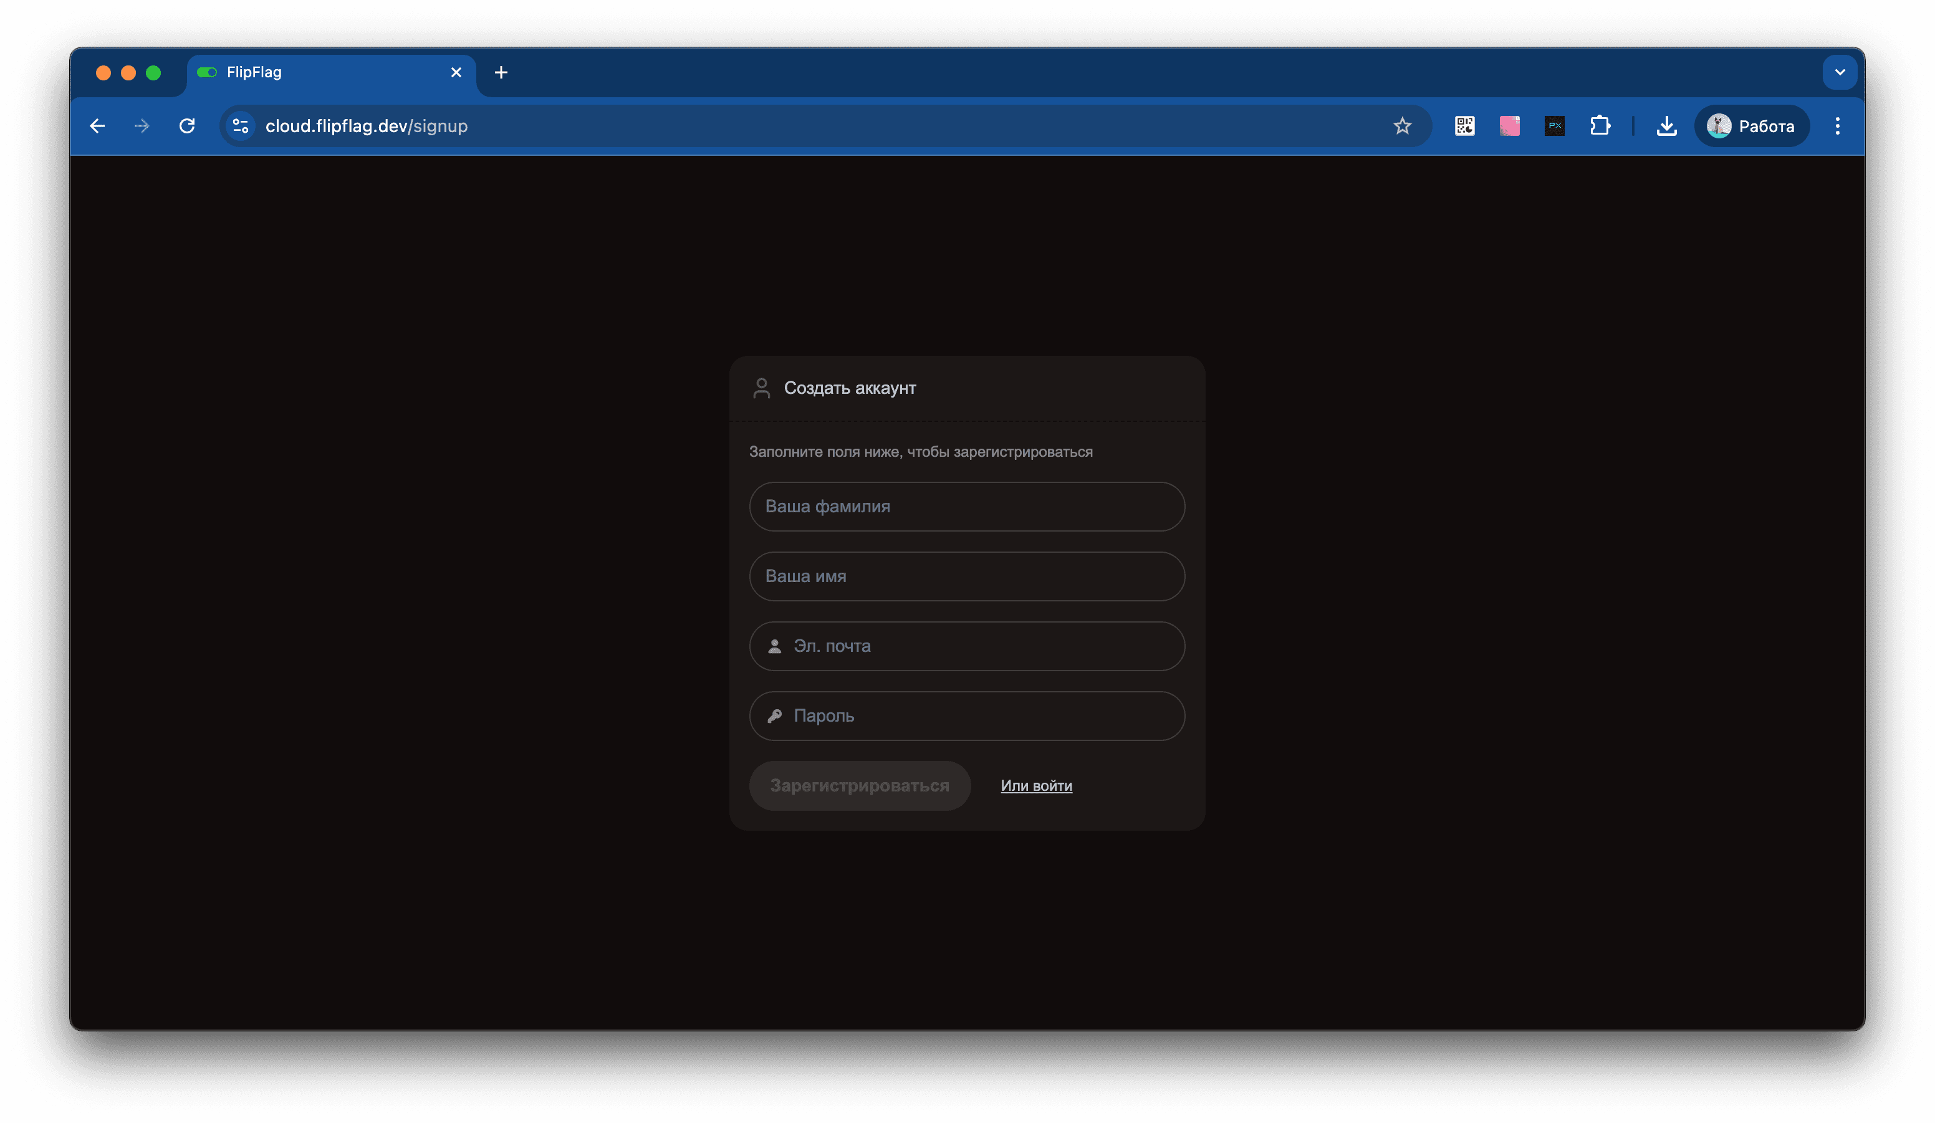Close the FlipFlag tab
The height and width of the screenshot is (1123, 1935).
pos(456,72)
